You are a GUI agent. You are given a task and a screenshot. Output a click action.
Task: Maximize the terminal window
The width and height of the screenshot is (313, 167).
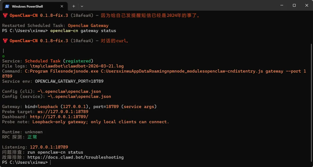point(294,6)
